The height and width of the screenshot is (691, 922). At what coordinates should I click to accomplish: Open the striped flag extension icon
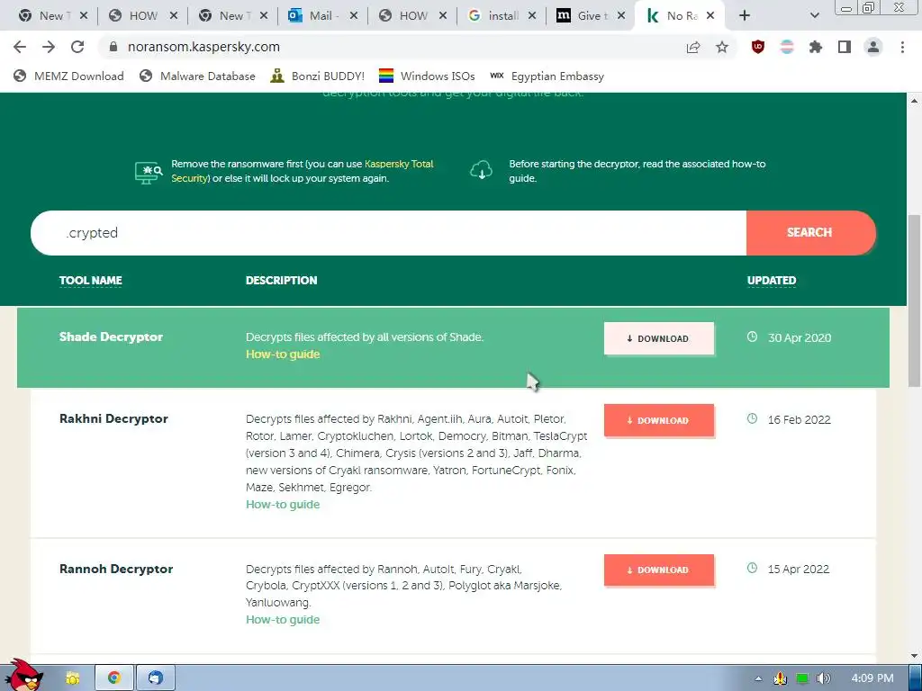click(787, 47)
